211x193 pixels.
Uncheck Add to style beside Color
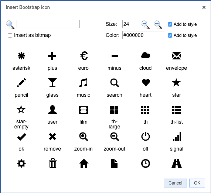point(170,35)
